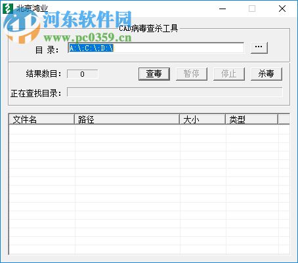Click the 正在查找目录 status field
This screenshot has height=263, width=298.
(x=175, y=92)
